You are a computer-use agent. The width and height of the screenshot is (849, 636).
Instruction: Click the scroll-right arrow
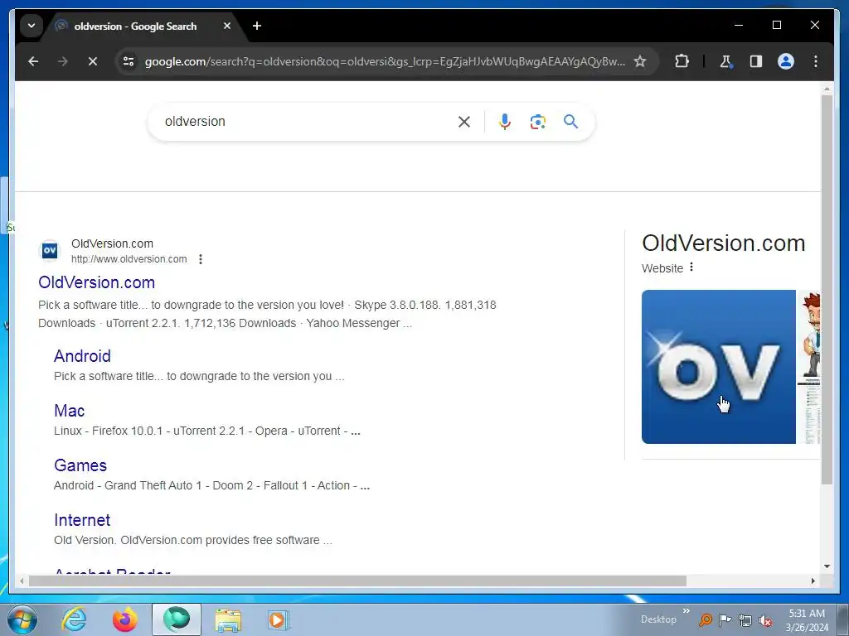[813, 581]
